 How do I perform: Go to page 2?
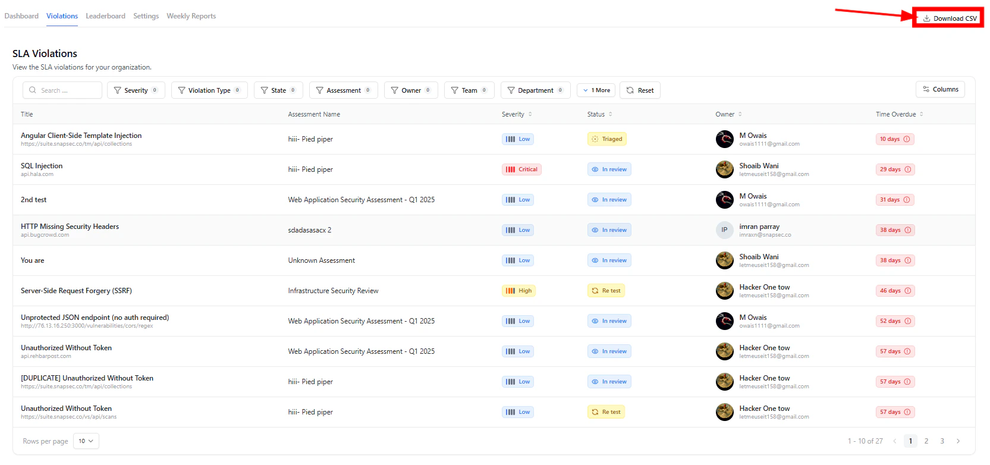tap(926, 441)
